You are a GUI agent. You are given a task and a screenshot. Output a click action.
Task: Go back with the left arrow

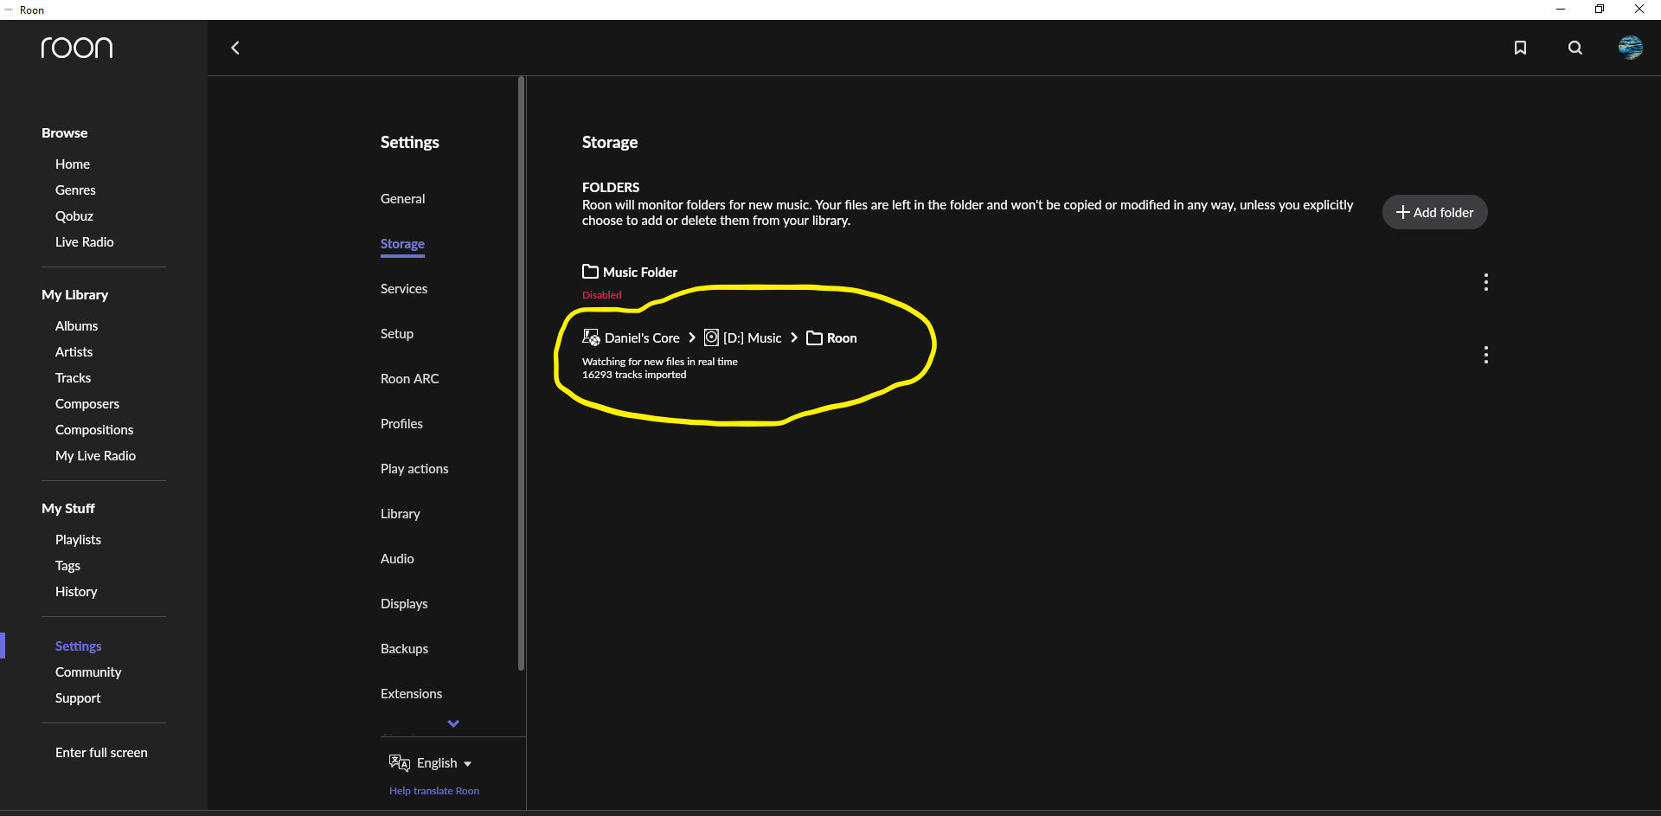235,48
